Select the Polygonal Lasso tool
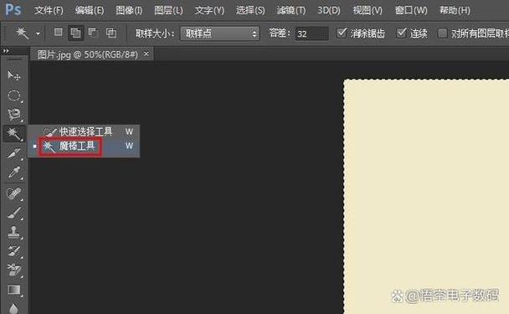Screen dimensions: 509x314 pos(13,115)
